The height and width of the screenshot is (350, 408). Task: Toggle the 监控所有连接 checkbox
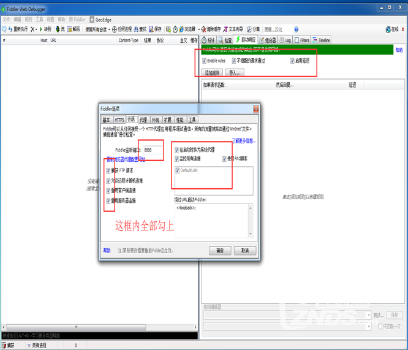176,159
